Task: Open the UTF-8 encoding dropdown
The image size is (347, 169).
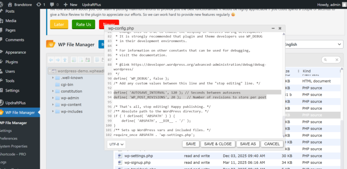Action: pyautogui.click(x=116, y=144)
